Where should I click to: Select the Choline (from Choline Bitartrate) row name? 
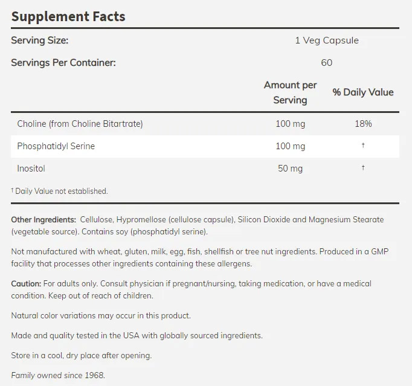coord(80,124)
